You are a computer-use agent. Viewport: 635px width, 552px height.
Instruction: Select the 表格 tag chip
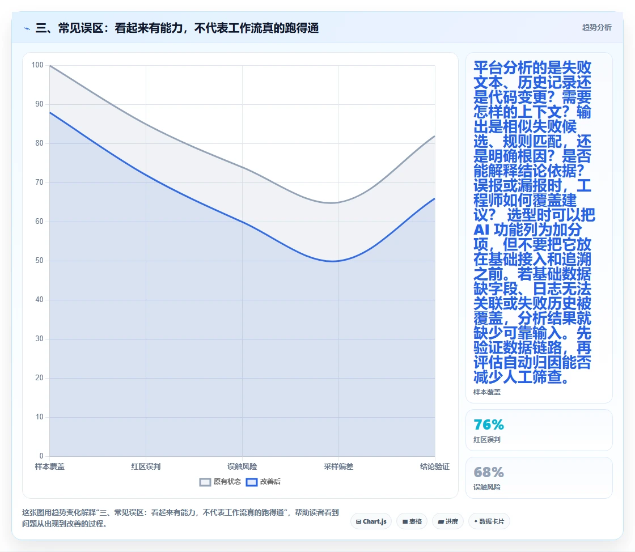pyautogui.click(x=412, y=521)
